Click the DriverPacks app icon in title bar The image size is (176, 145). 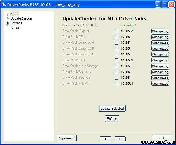(x=4, y=4)
